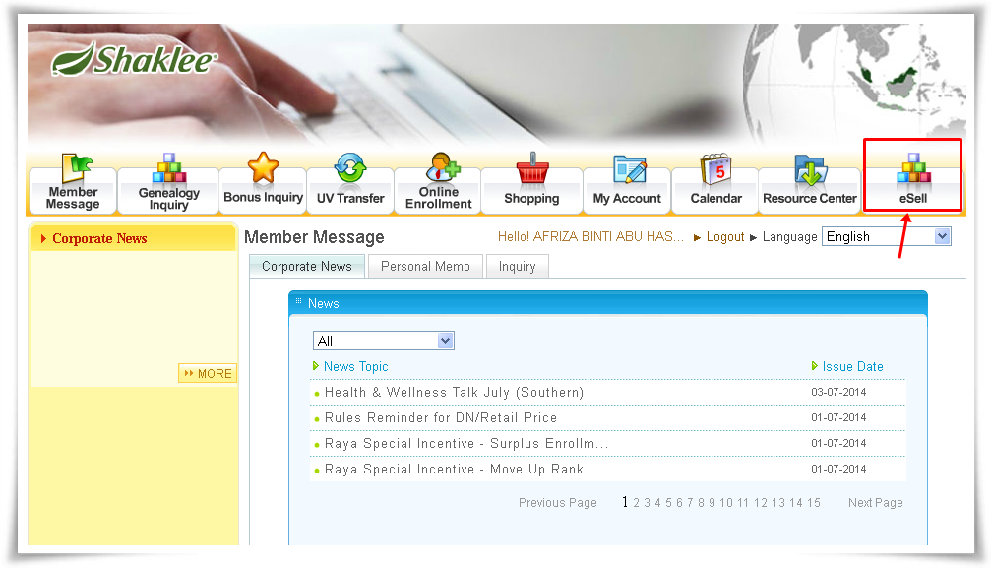Go to Previous Page
991x568 pixels.
(557, 502)
